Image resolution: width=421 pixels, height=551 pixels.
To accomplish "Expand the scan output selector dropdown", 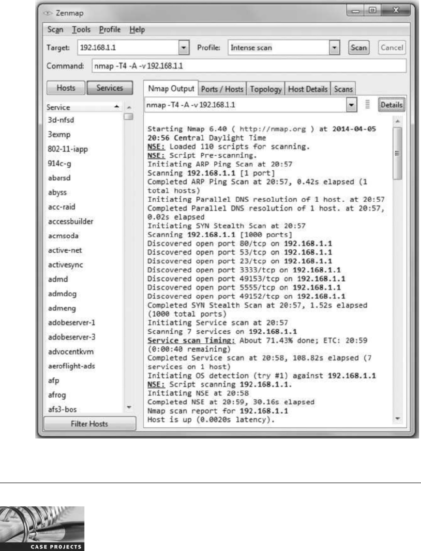I will tap(351, 105).
